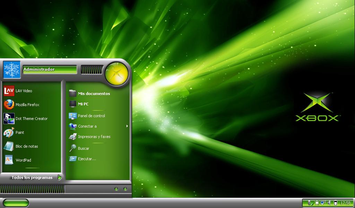Click the network status tray icon

[322, 203]
